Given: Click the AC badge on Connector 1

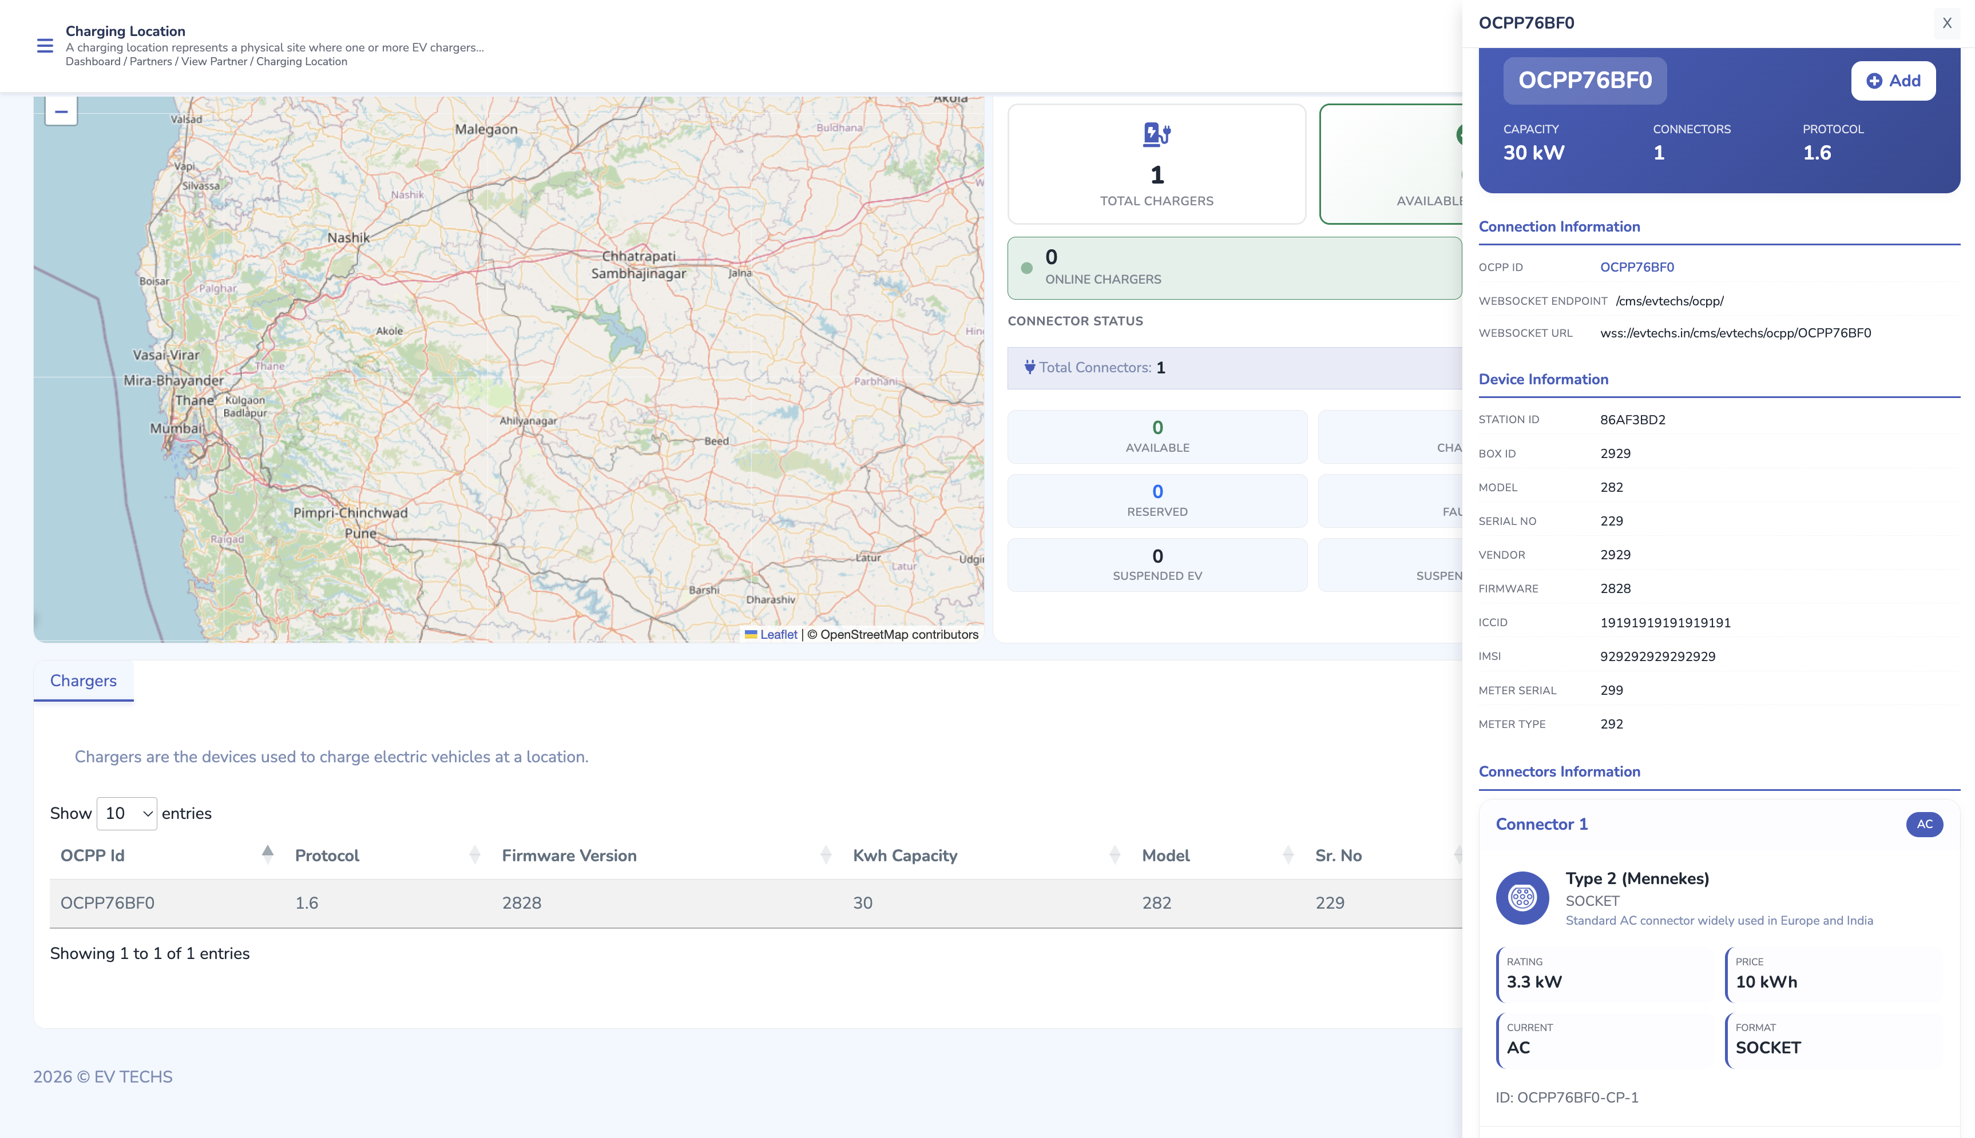Looking at the screenshot, I should point(1924,824).
